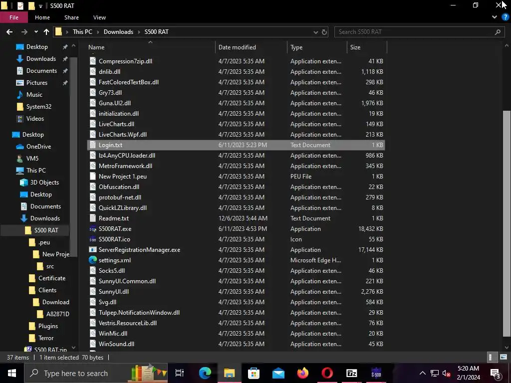Open Pictures in Quick access
This screenshot has height=383, width=511.
click(x=37, y=83)
